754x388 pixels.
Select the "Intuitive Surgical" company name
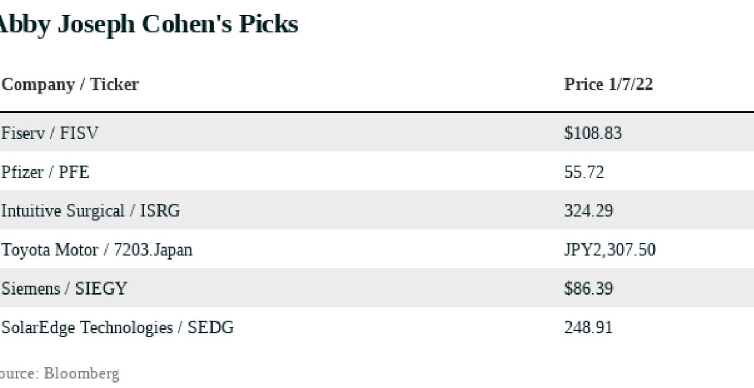point(62,211)
